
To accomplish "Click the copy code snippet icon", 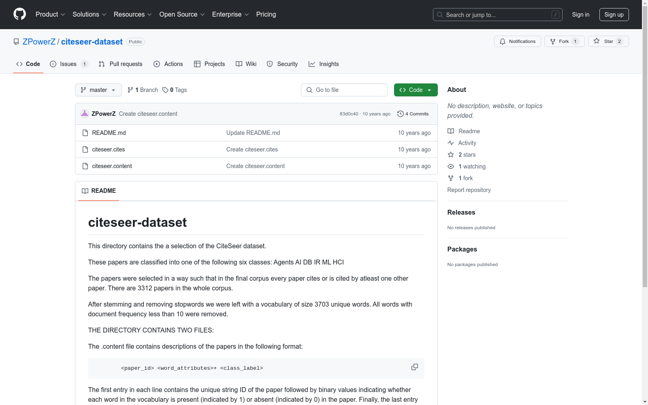I will click(415, 367).
